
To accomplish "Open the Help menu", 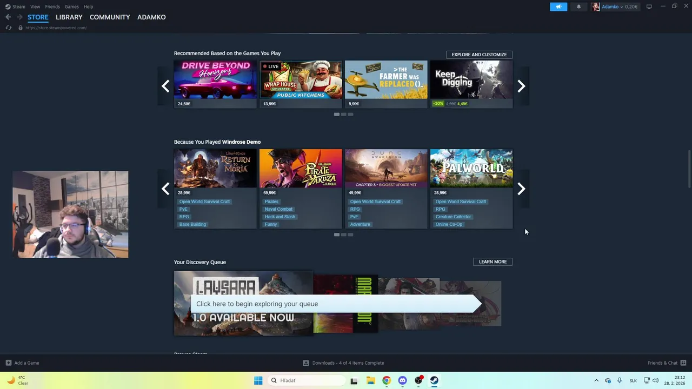I will [88, 6].
